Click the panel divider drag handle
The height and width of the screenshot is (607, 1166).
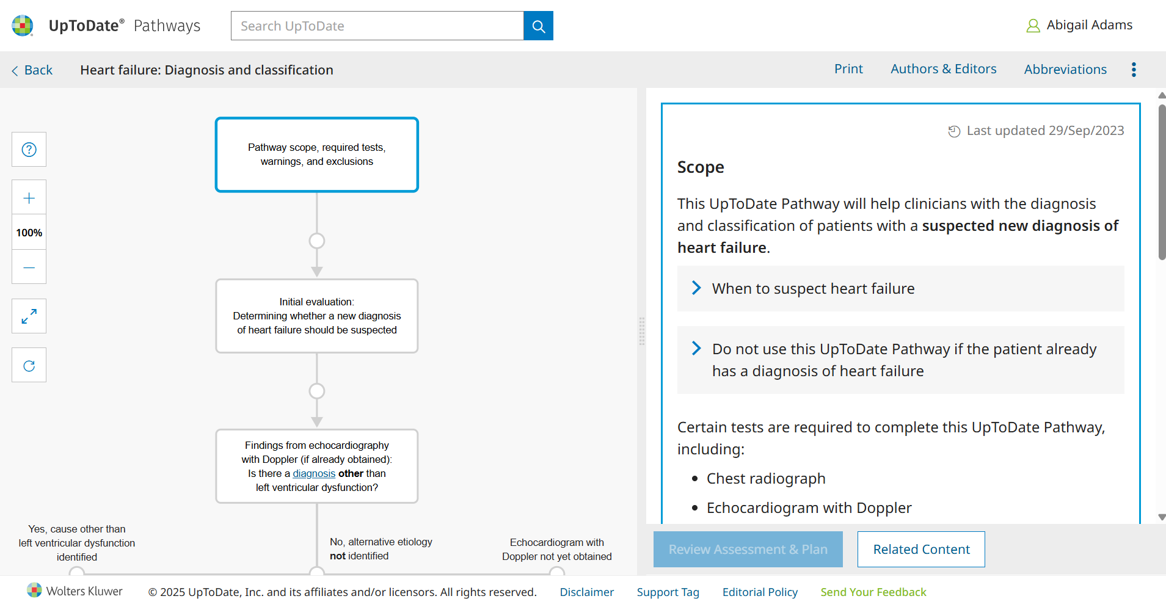tap(641, 331)
